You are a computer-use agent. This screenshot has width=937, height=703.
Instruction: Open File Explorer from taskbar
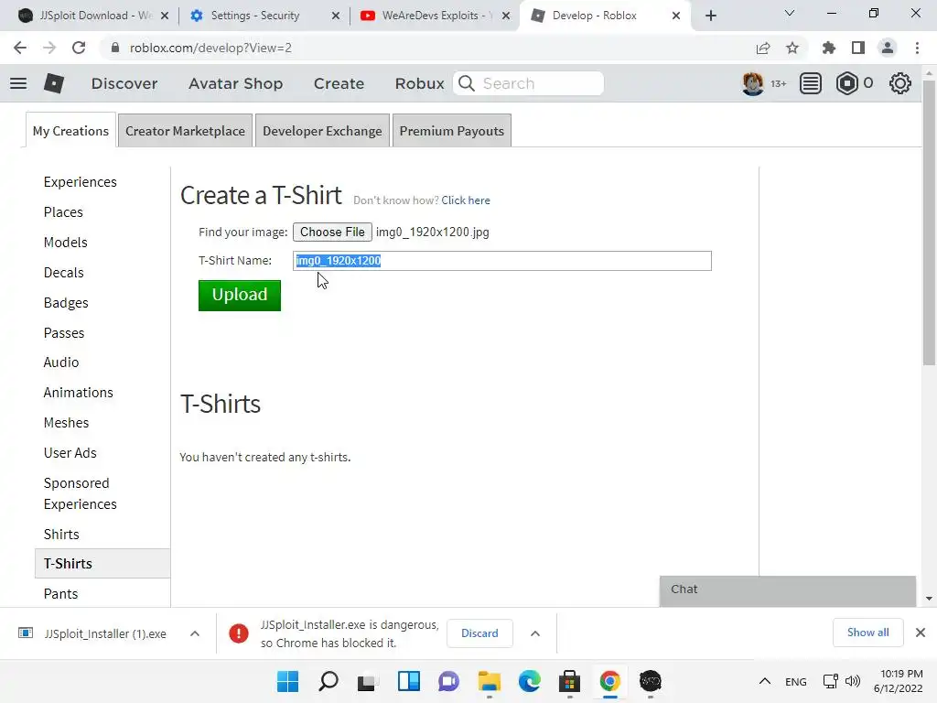click(490, 681)
